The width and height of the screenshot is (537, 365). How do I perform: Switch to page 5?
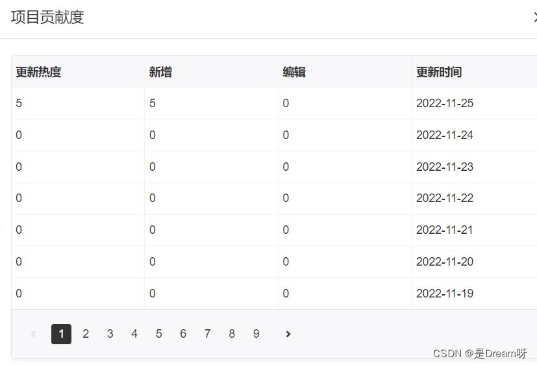coord(158,334)
